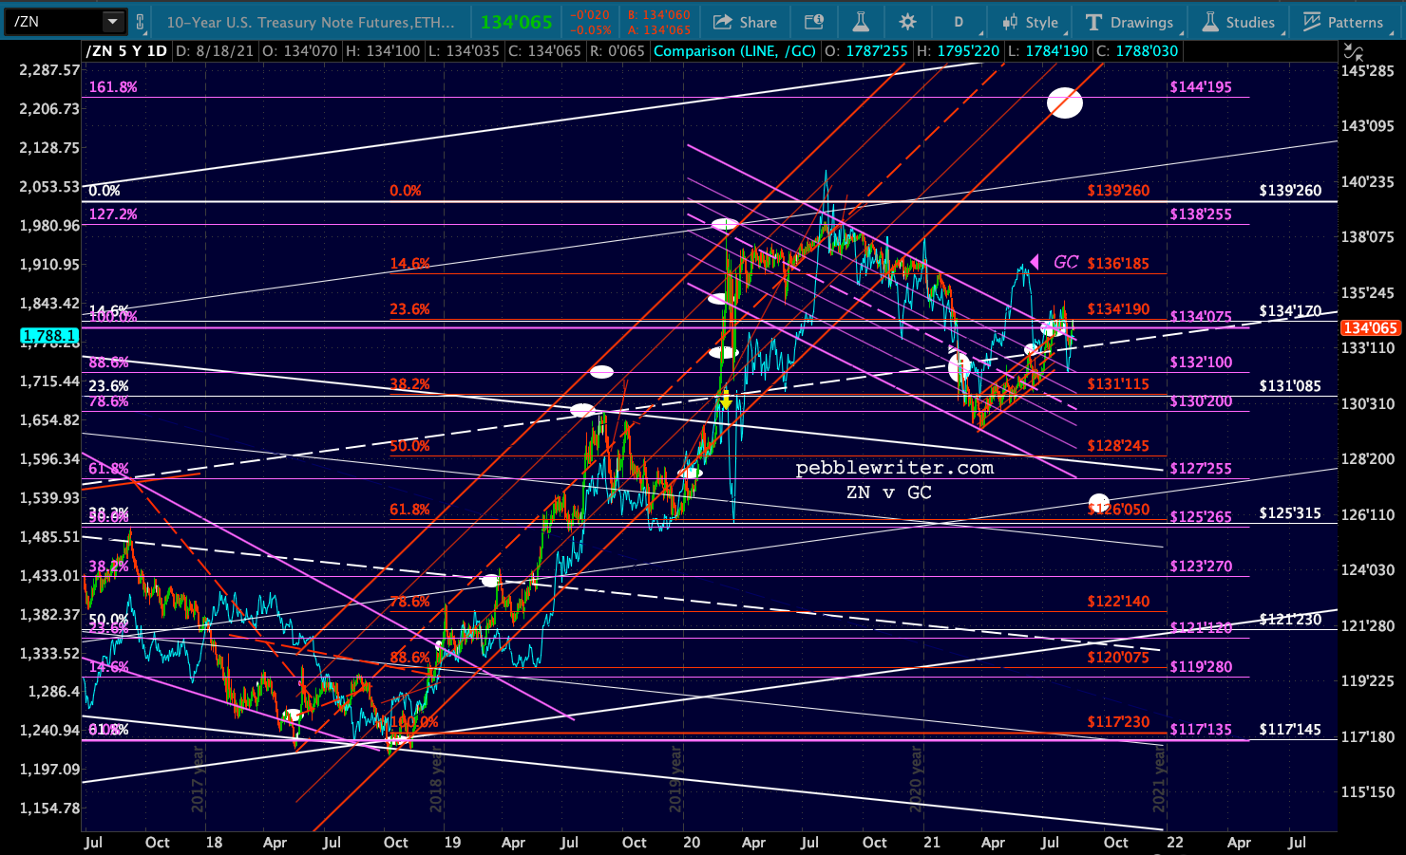Click the R: 0'065 range readout
The height and width of the screenshot is (855, 1406).
[618, 51]
